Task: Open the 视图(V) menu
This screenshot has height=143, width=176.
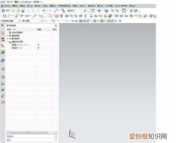Action: point(22,6)
